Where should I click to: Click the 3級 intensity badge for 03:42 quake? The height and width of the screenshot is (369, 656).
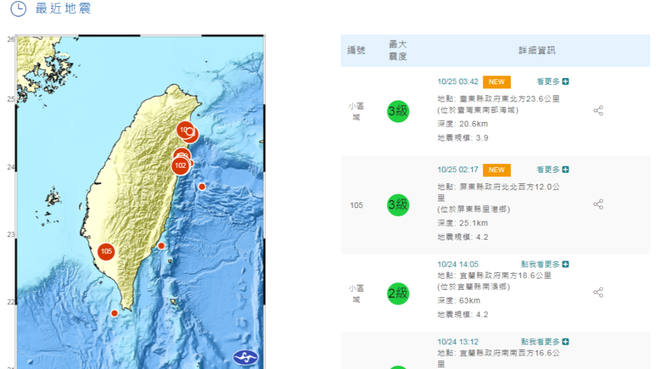pyautogui.click(x=398, y=111)
